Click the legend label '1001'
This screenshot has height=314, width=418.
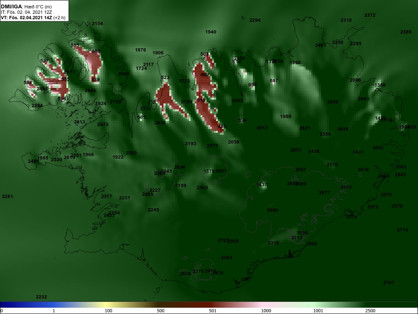(x=318, y=311)
